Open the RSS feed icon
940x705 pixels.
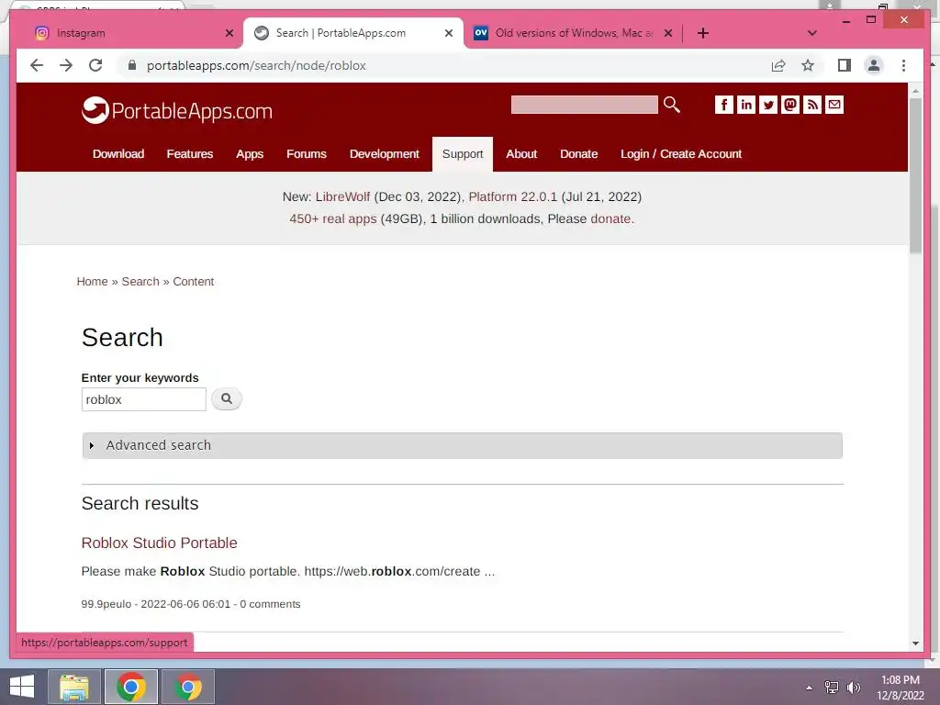click(x=812, y=105)
